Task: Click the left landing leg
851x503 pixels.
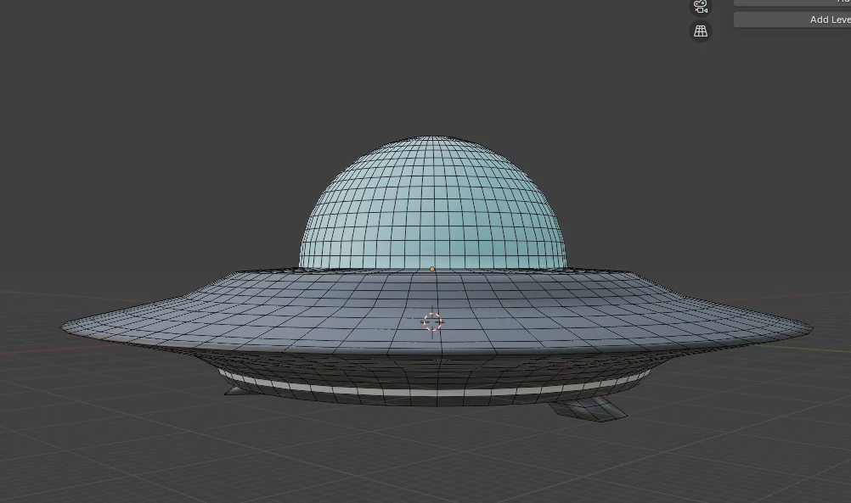Action: (234, 389)
